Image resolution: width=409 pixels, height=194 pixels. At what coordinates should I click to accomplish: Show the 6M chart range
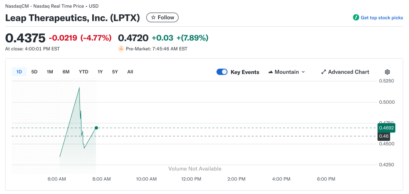[66, 72]
